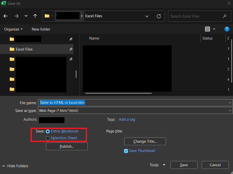
Task: Click the Excel Files folder icon in sidebar
Action: point(12,49)
